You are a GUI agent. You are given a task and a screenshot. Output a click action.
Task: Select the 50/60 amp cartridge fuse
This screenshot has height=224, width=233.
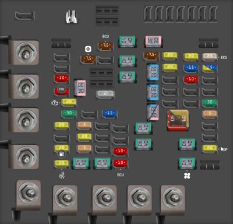(x=178, y=120)
